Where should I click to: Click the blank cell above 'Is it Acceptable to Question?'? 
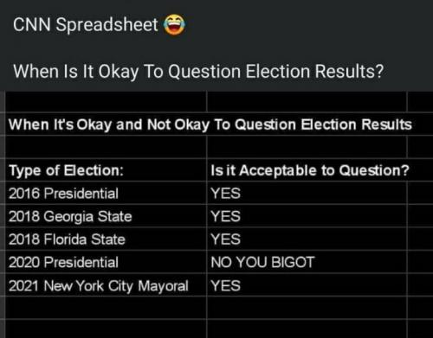coord(307,147)
